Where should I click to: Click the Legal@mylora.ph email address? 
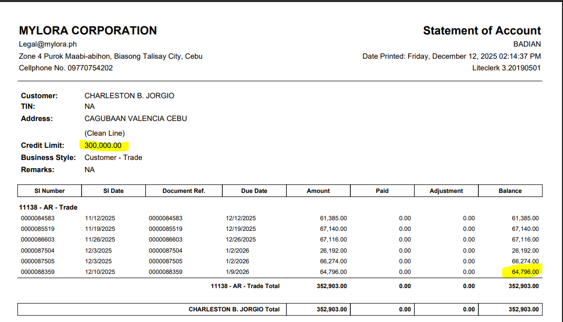pyautogui.click(x=48, y=44)
